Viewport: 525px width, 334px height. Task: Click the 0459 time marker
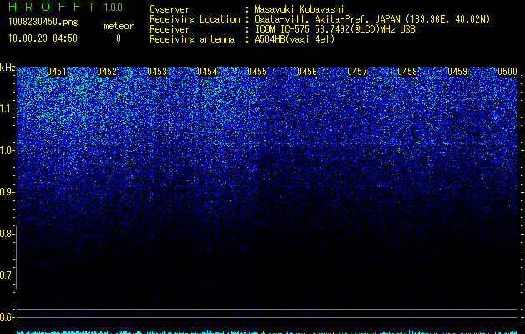[x=457, y=72]
